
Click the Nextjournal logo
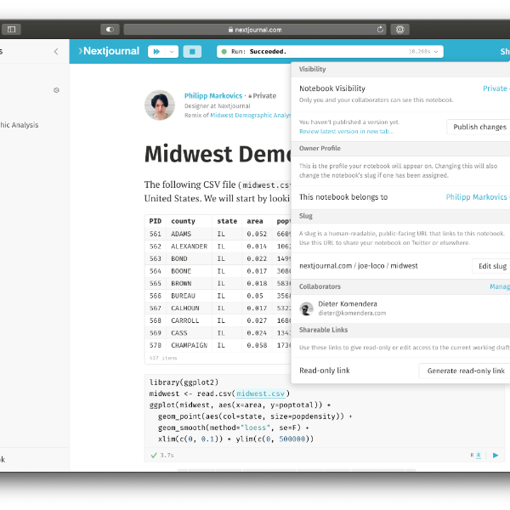(109, 51)
